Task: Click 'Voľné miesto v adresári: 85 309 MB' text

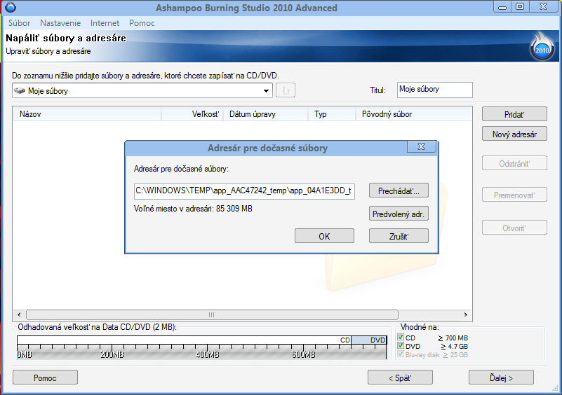Action: click(x=193, y=209)
